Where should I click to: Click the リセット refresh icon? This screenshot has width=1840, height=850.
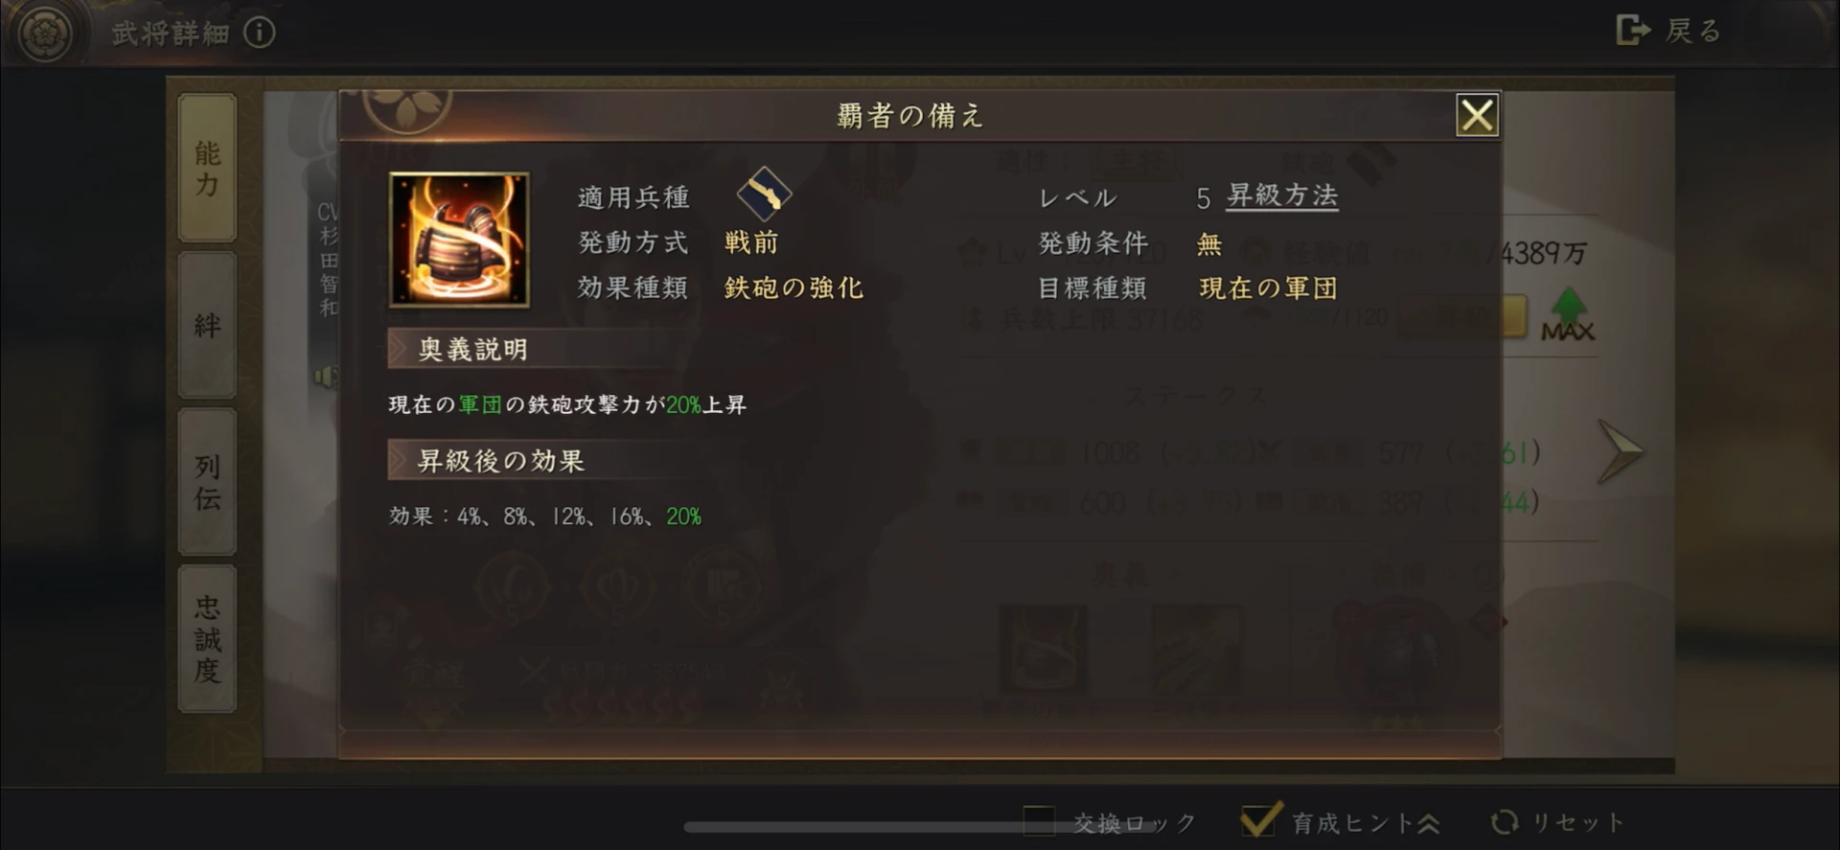(x=1505, y=822)
